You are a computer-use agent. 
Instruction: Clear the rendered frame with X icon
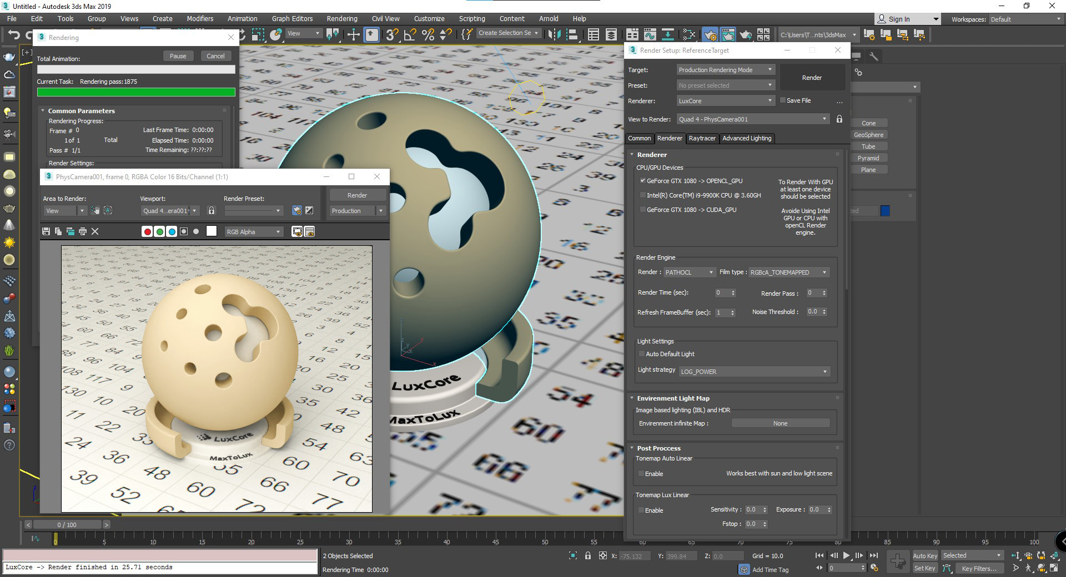pyautogui.click(x=95, y=231)
